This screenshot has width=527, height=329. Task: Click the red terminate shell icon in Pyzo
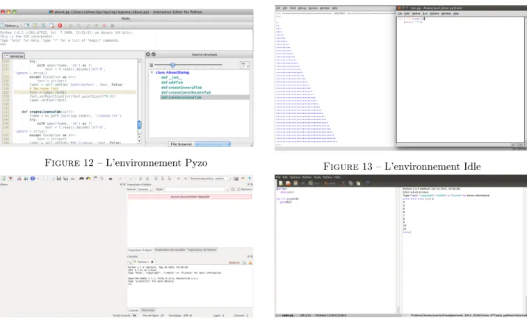[x=60, y=26]
